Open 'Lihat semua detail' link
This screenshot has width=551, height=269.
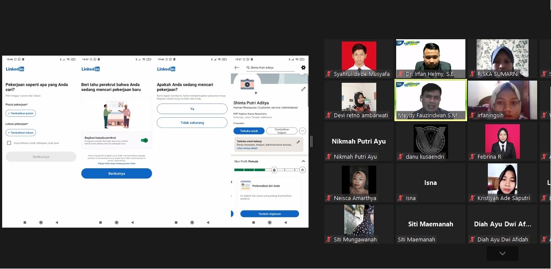(247, 148)
